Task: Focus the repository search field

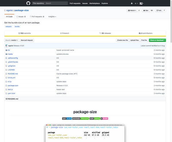Action: pos(56,3)
